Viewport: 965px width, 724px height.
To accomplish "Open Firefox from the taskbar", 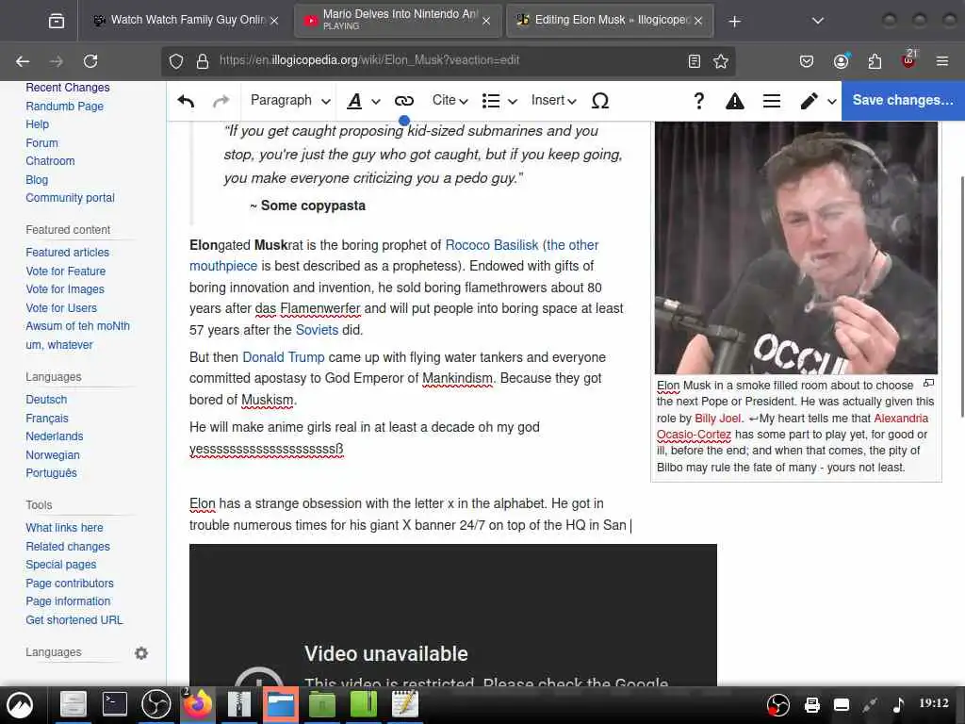I will (x=198, y=703).
